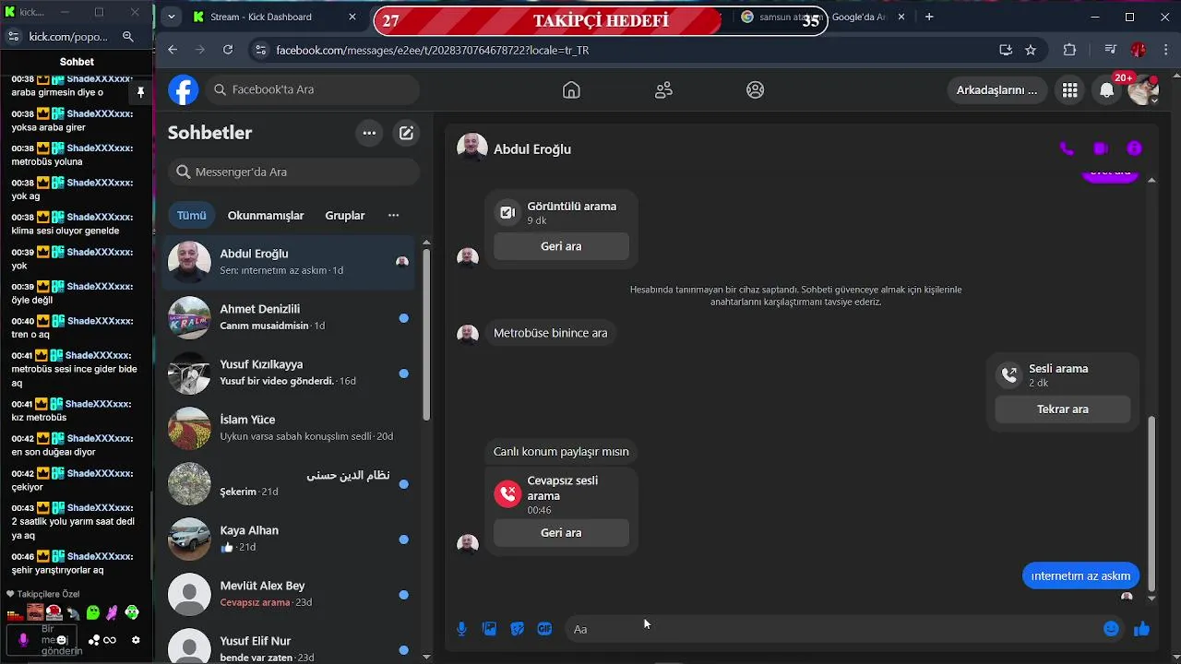Switch to Okunmamışlar filter
The height and width of the screenshot is (664, 1181).
[x=266, y=215]
